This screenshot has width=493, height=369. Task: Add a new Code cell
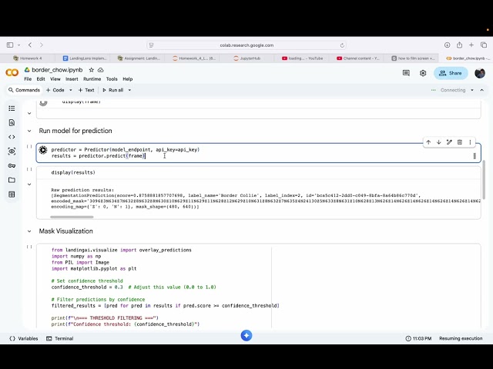coord(56,90)
